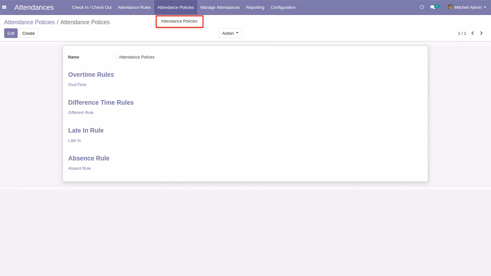This screenshot has width=491, height=276.
Task: Expand the Action dropdown
Action: 230,33
